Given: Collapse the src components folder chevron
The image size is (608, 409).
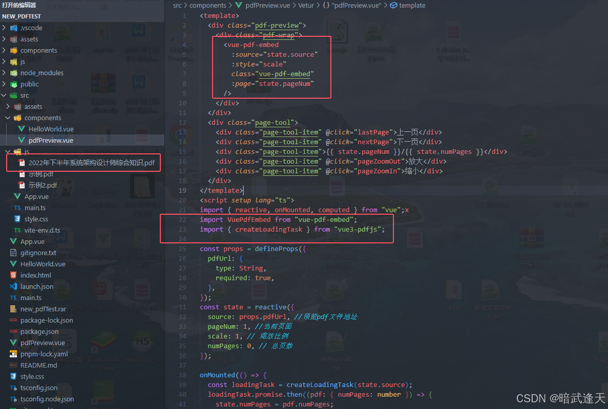Looking at the screenshot, I should point(8,118).
